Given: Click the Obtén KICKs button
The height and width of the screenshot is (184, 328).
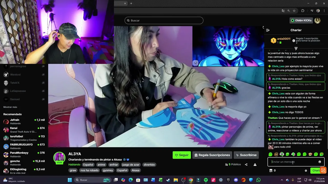Looking at the screenshot, I should pyautogui.click(x=301, y=20).
